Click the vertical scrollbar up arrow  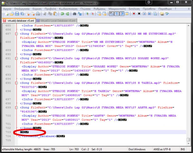(x=188, y=25)
